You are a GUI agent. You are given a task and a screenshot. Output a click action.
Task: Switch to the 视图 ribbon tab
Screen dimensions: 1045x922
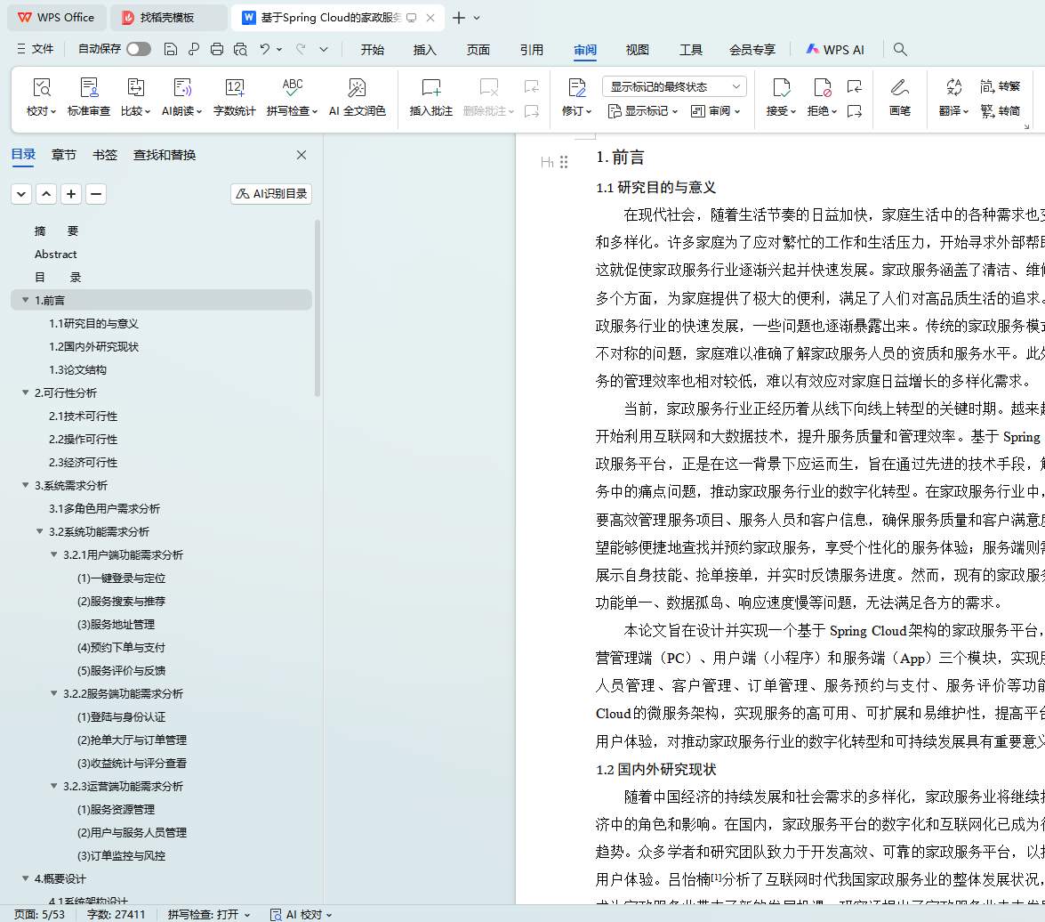pyautogui.click(x=637, y=50)
